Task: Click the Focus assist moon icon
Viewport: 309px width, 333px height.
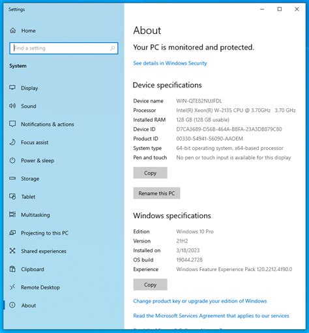Action: point(12,142)
